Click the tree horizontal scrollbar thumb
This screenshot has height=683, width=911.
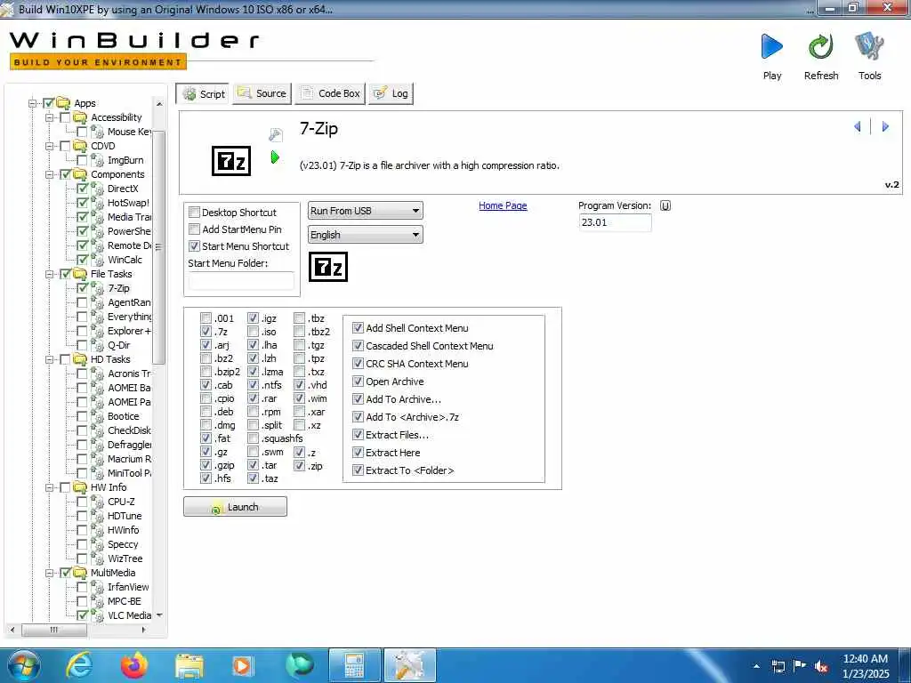[53, 630]
